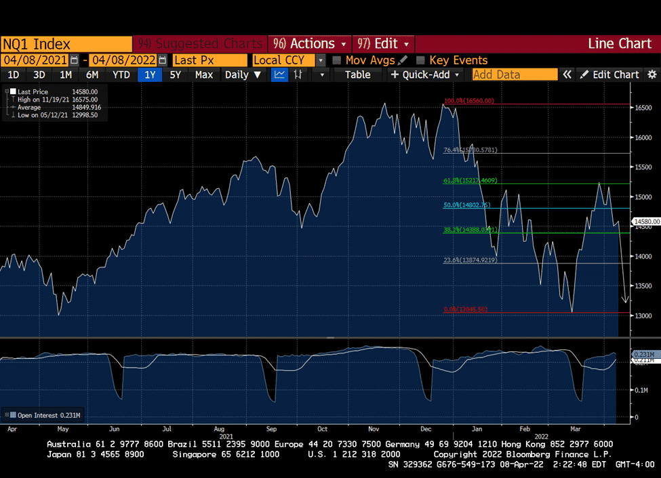The image size is (661, 478).
Task: Collapse the toolbar with the double-chevron icon
Action: (567, 74)
